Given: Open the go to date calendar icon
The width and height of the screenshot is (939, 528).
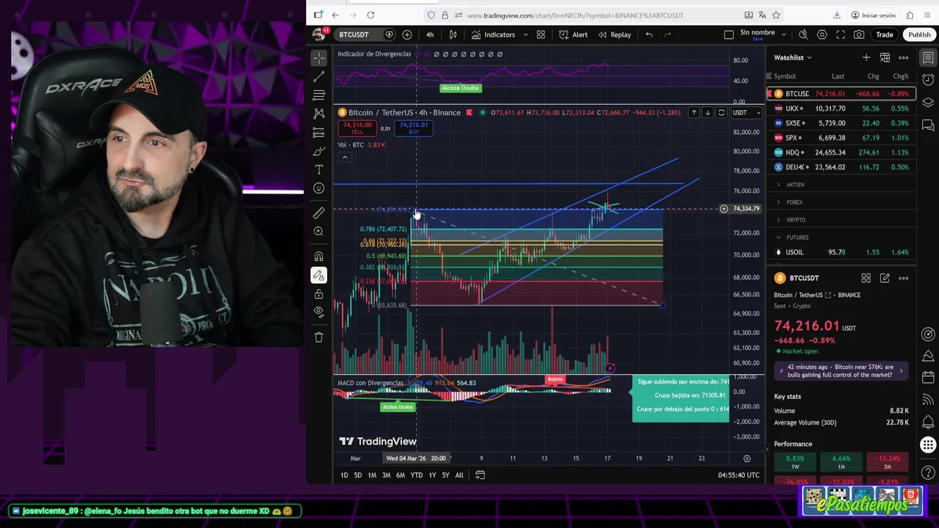Looking at the screenshot, I should [480, 475].
